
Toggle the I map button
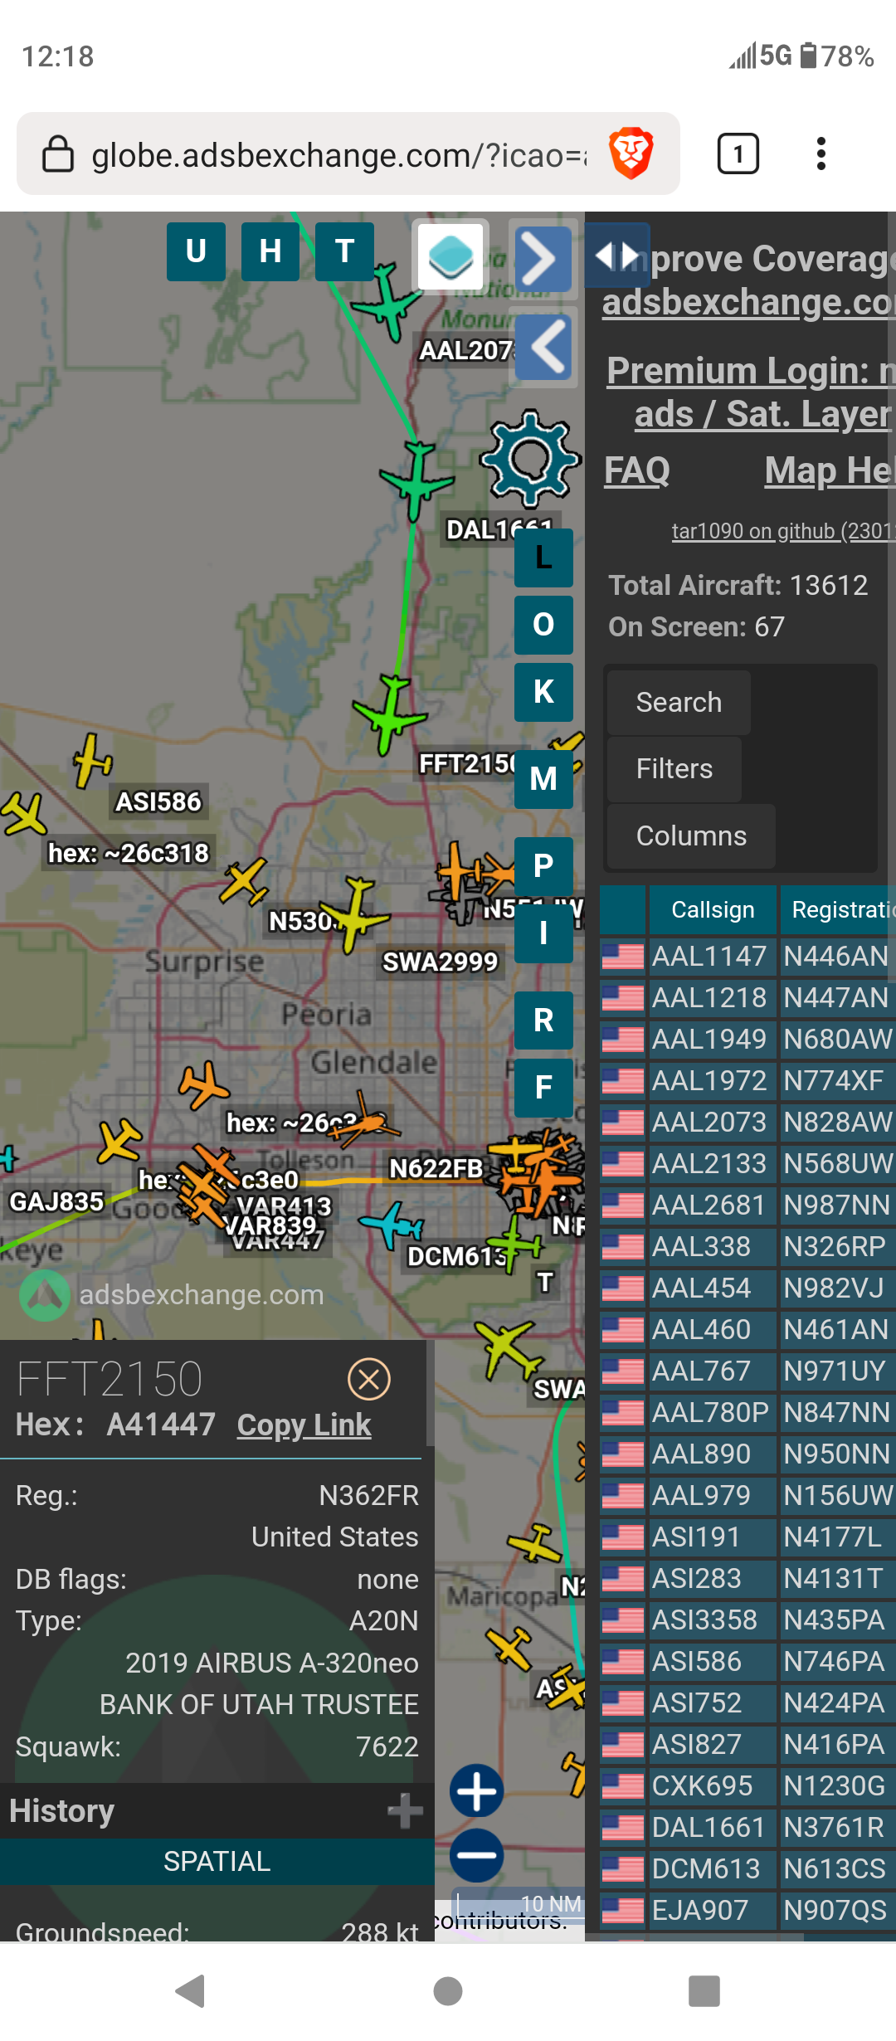pos(543,933)
